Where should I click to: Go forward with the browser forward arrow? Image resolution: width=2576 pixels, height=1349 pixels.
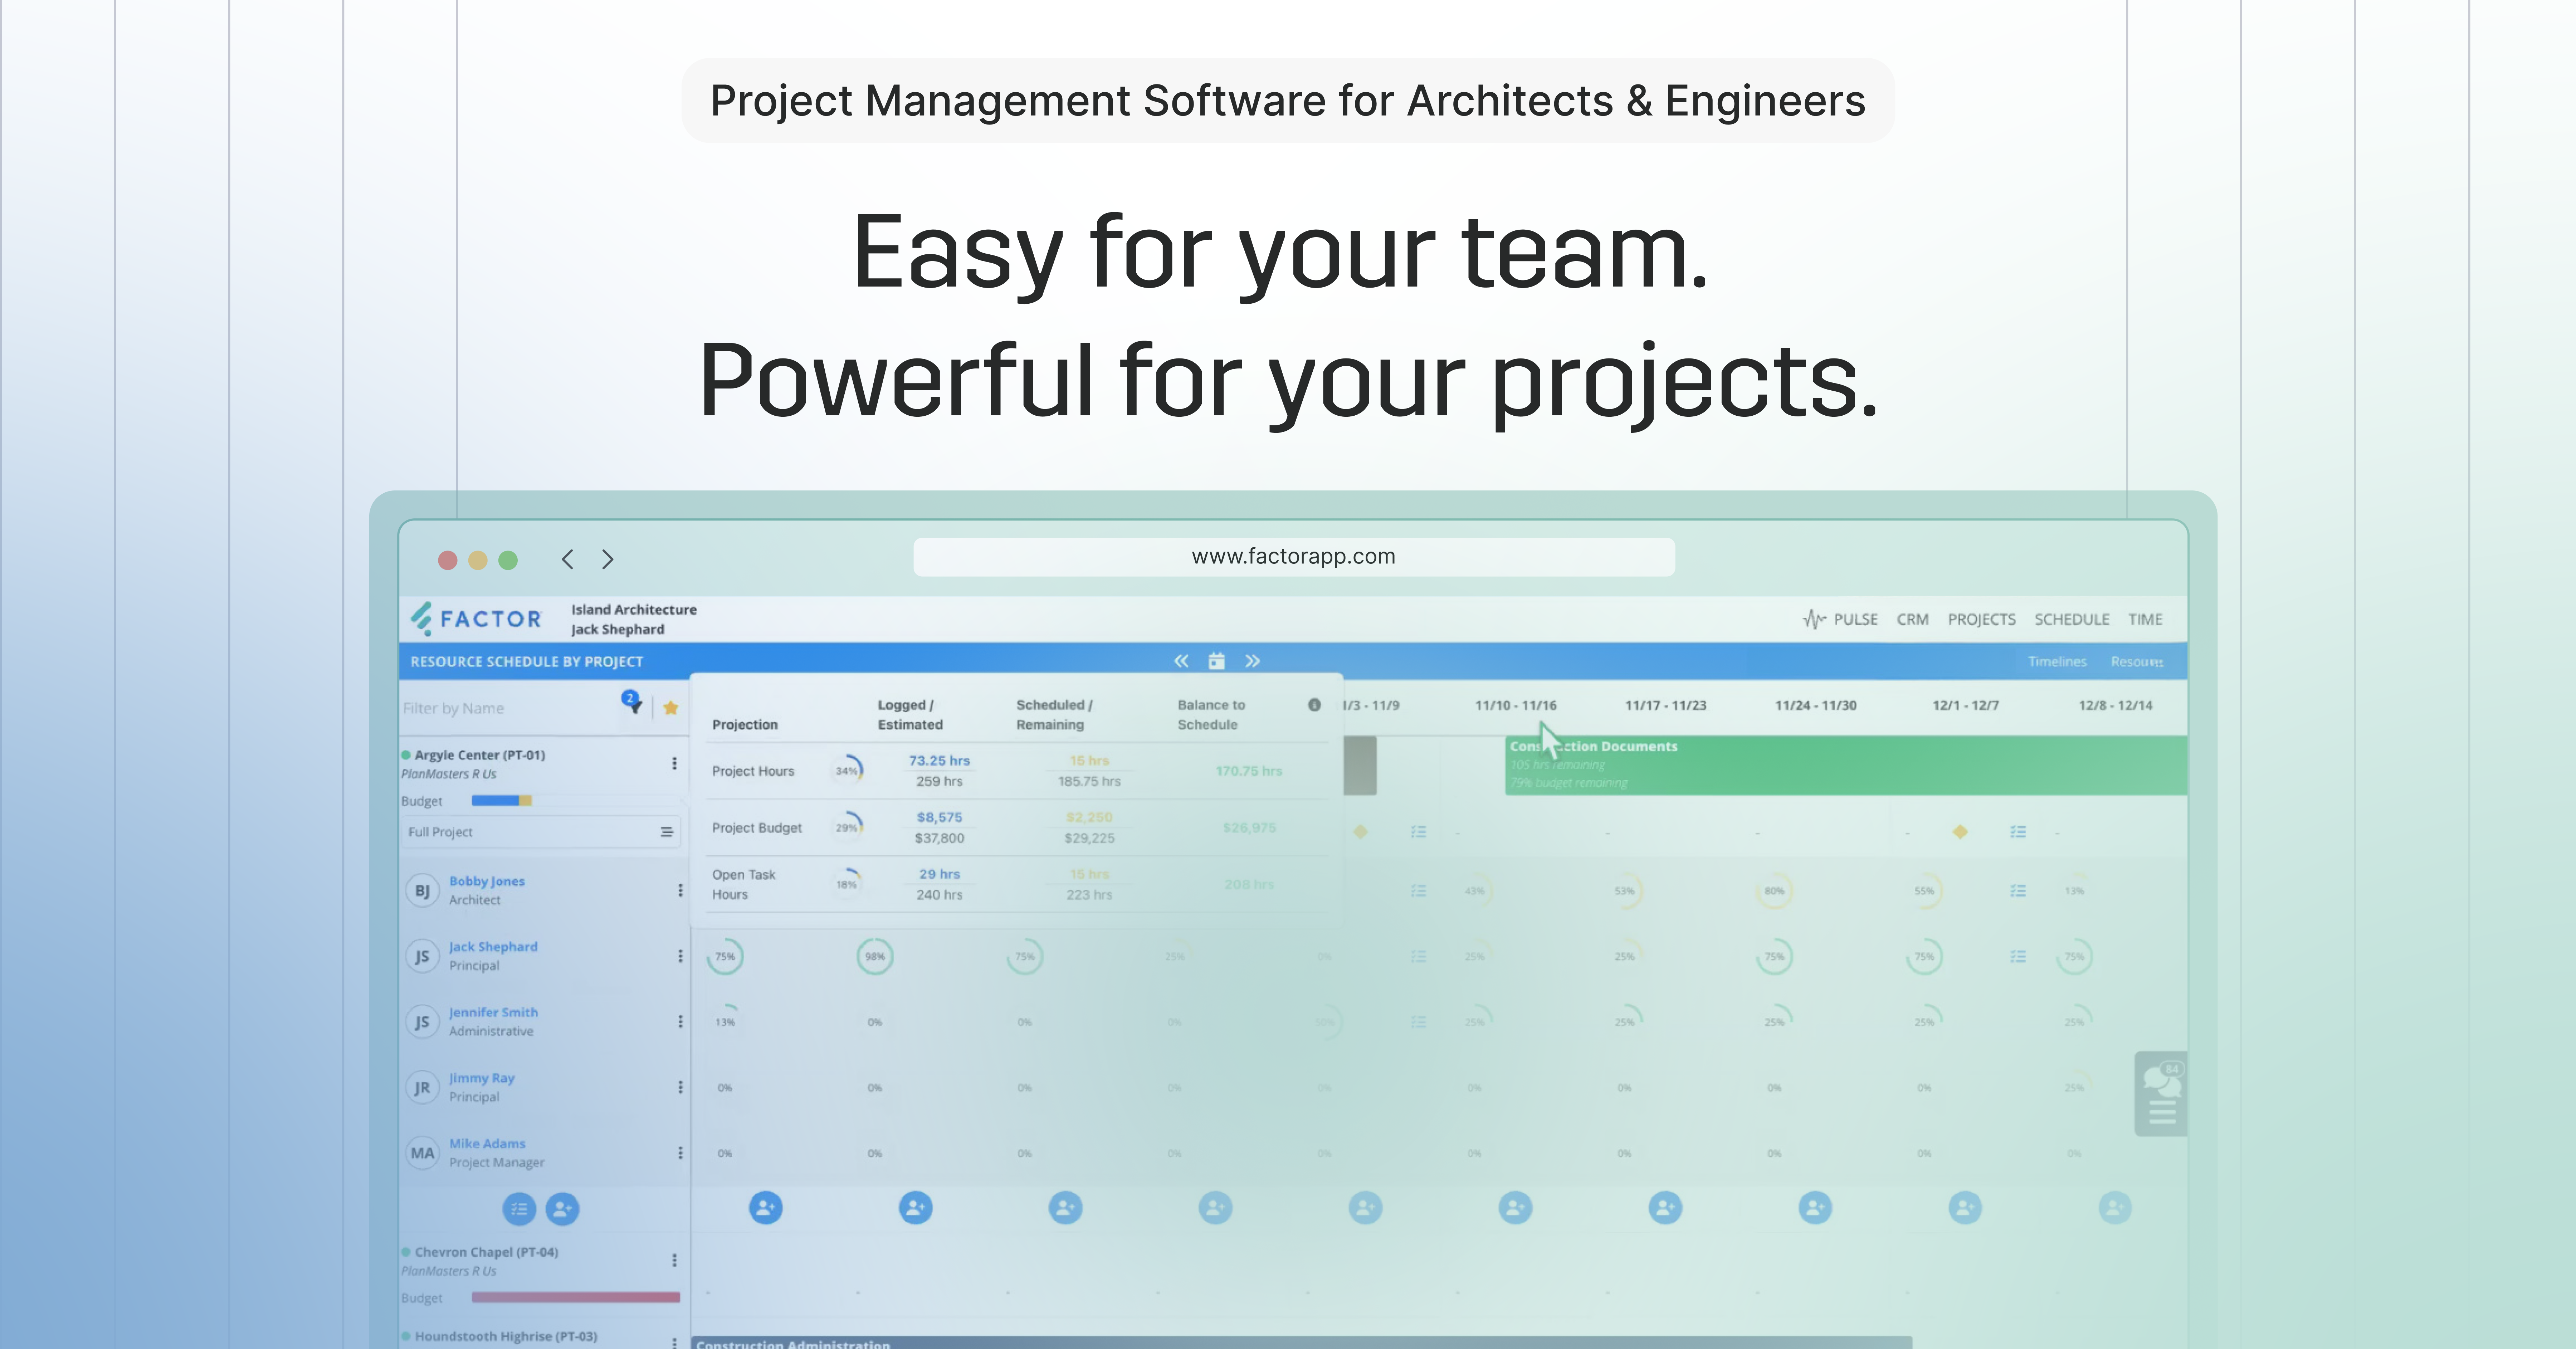[x=607, y=559]
